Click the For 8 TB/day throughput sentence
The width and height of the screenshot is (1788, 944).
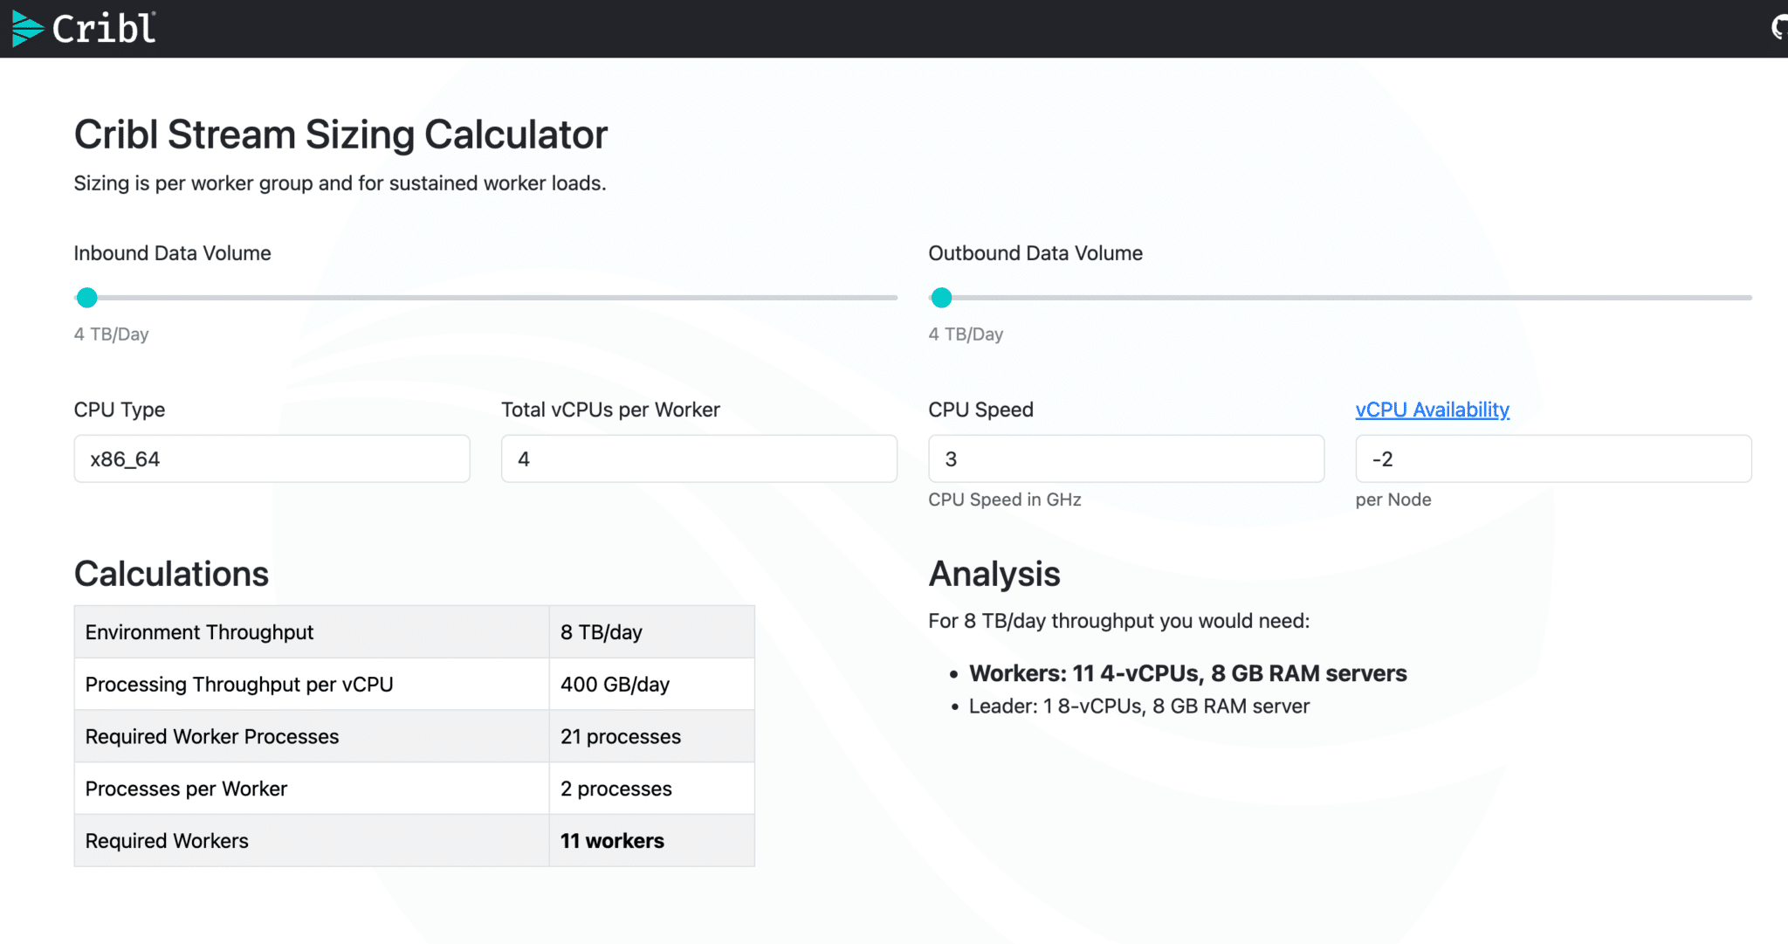pos(1119,621)
